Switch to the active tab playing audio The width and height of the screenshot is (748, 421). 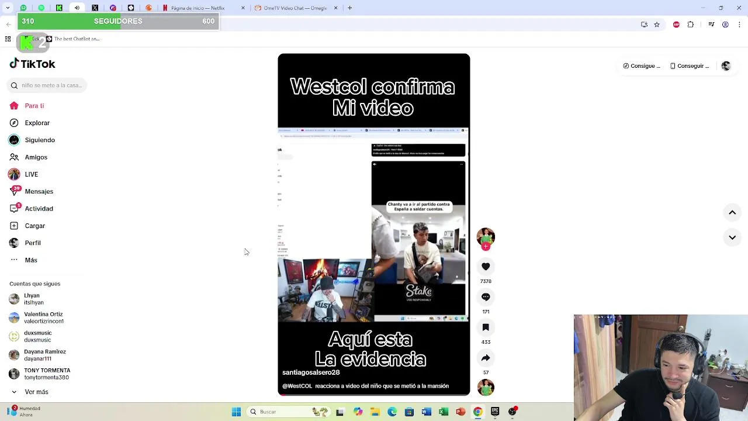coord(77,8)
